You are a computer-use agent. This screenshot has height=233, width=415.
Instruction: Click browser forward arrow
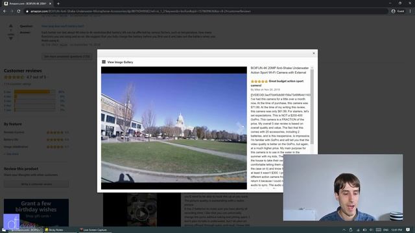pyautogui.click(x=12, y=11)
